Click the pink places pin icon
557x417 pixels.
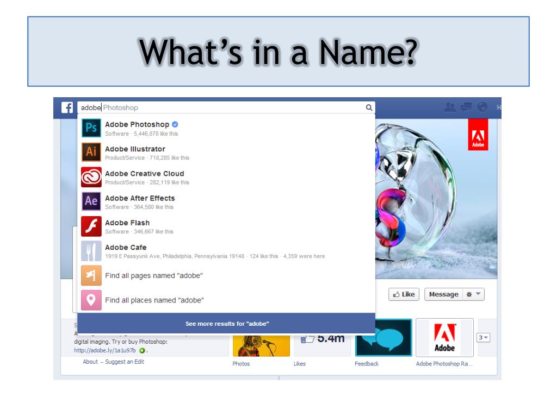click(x=91, y=300)
